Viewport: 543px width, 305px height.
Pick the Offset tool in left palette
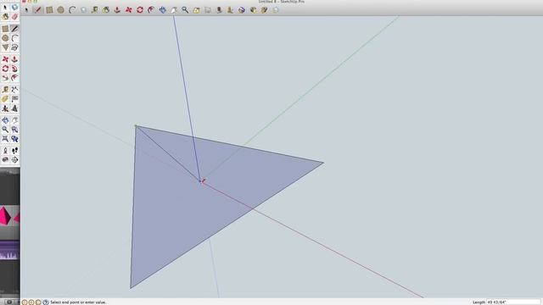pos(14,78)
